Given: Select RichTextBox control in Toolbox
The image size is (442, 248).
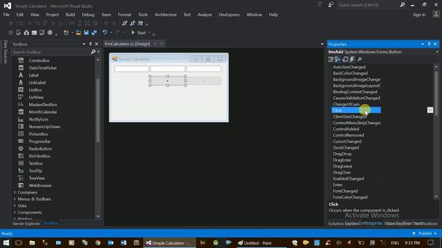Looking at the screenshot, I should [39, 156].
